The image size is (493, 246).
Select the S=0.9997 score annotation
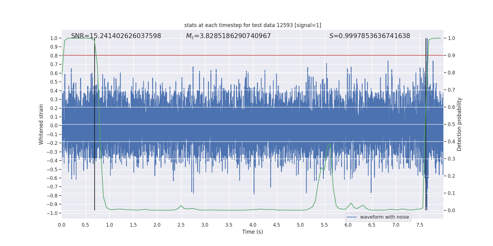pos(369,36)
